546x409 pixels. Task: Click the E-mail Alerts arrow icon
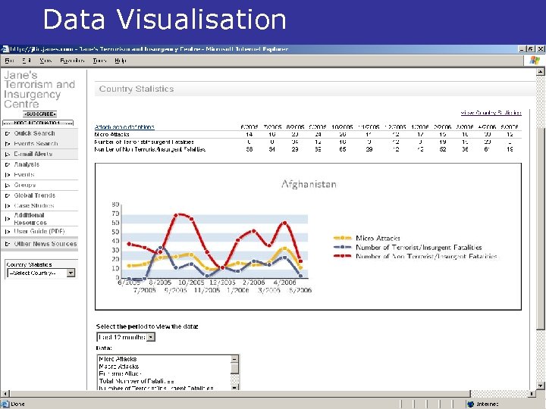pos(8,154)
